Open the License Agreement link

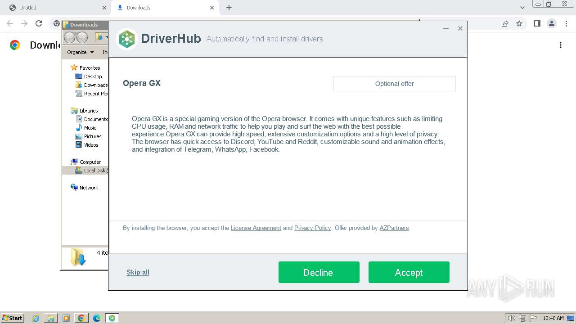point(256,228)
